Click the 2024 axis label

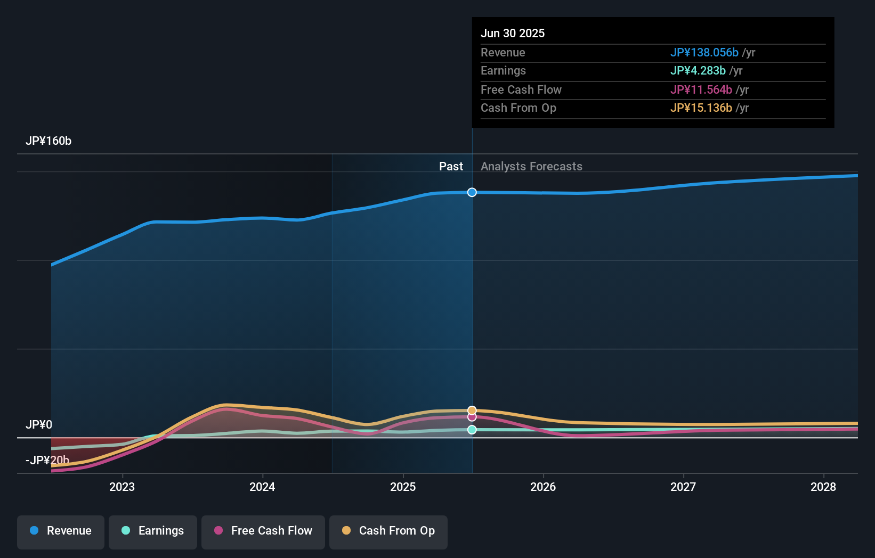click(x=262, y=486)
